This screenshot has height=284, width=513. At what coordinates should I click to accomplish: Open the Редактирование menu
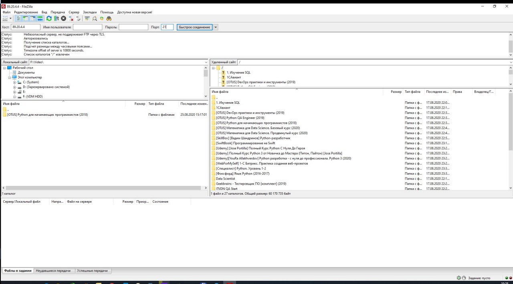pos(26,12)
